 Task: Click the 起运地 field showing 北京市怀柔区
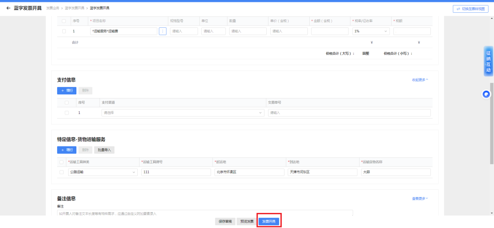tap(250, 172)
